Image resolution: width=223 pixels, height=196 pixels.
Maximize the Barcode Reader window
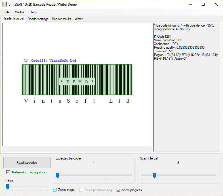(203, 4)
